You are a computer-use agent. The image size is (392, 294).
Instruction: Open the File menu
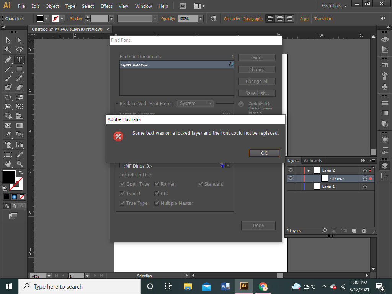21,6
